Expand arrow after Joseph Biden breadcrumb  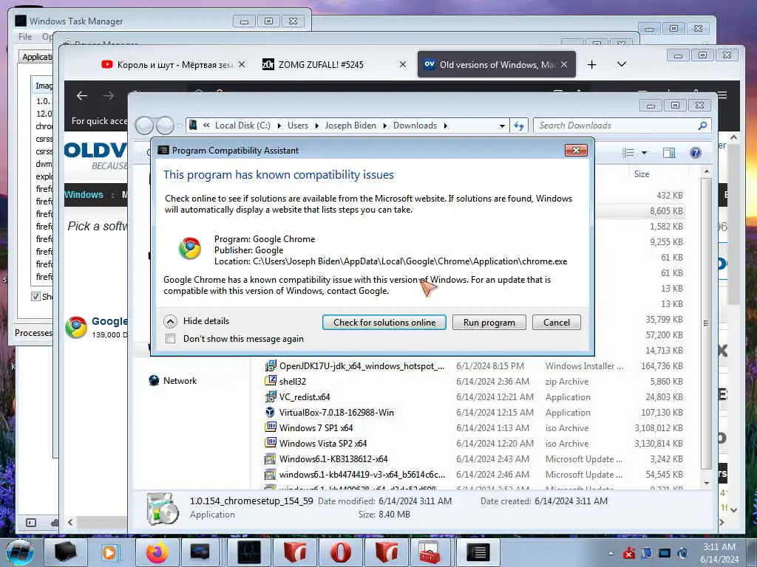click(x=384, y=126)
